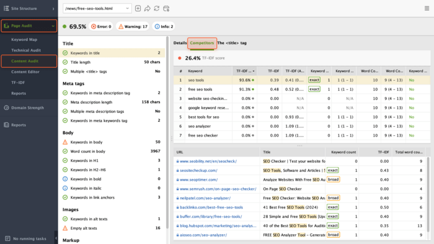Select the 'free seo checker' keyword row
This screenshot has width=434, height=244.
pos(302,135)
